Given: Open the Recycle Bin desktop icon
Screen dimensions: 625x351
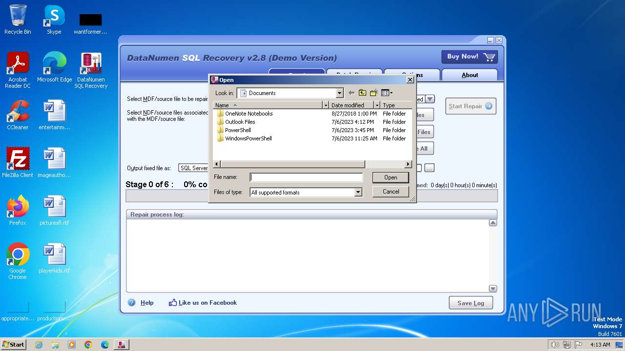Looking at the screenshot, I should tap(18, 19).
